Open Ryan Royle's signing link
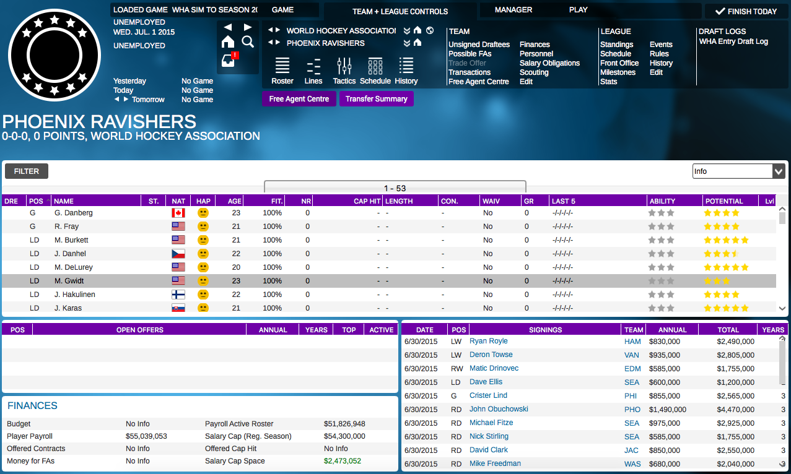 click(488, 341)
